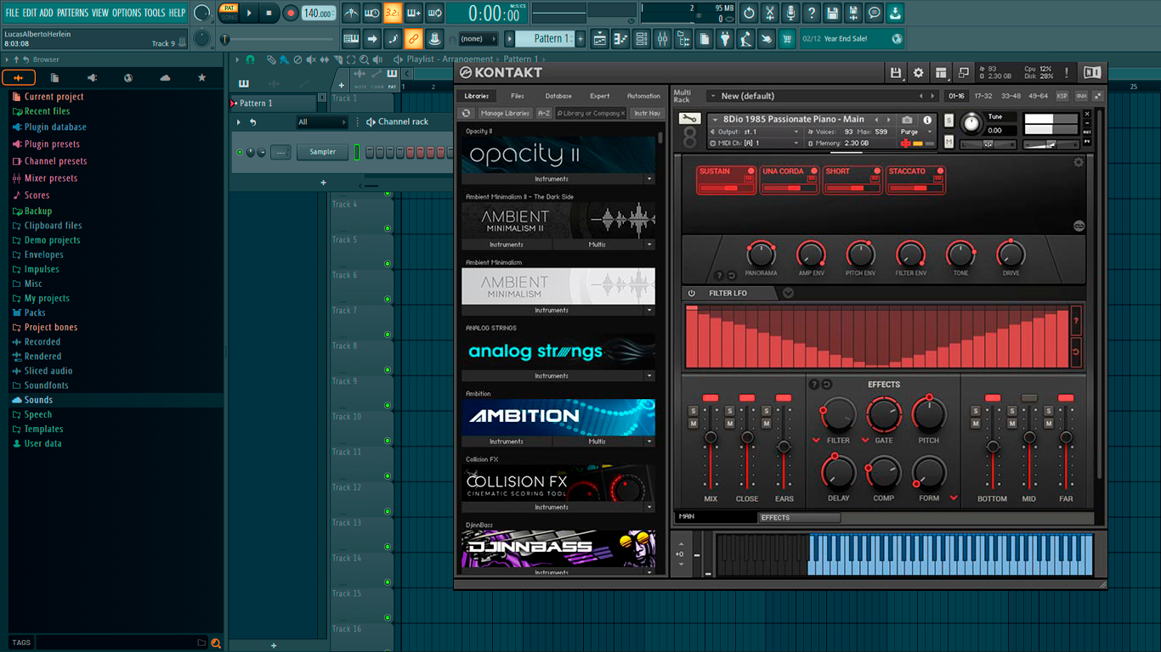Click the red Record button
This screenshot has width=1161, height=652.
pyautogui.click(x=291, y=13)
